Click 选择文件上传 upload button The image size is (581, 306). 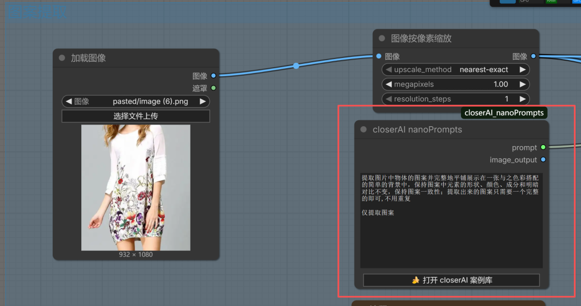tap(136, 116)
